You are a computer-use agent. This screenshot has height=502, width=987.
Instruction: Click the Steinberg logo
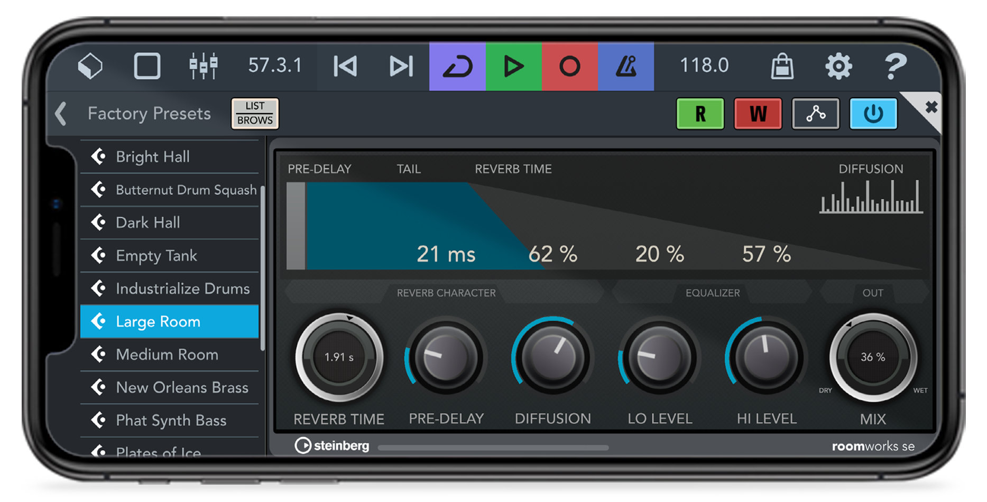coord(332,445)
